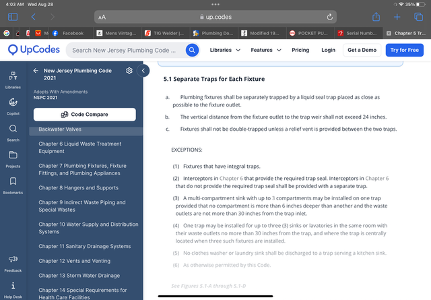
Task: Select Backwater Valves in chapter list
Action: [x=86, y=129]
